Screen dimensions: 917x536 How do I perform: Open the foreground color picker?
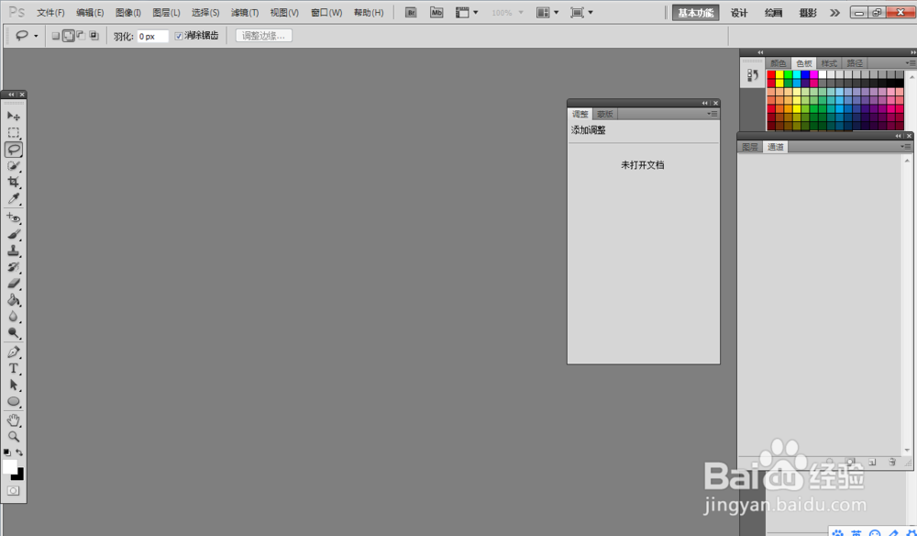[9, 466]
